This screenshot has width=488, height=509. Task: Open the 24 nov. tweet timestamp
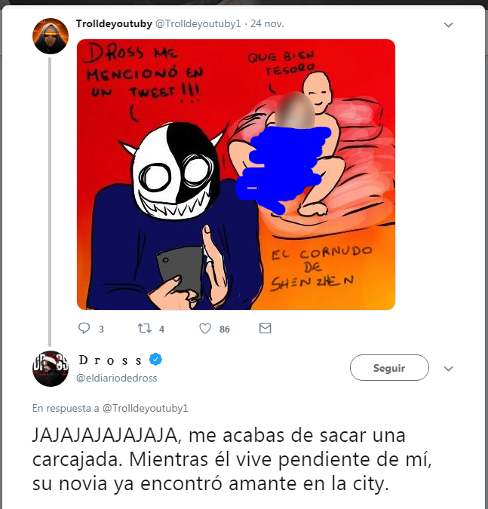tap(267, 23)
